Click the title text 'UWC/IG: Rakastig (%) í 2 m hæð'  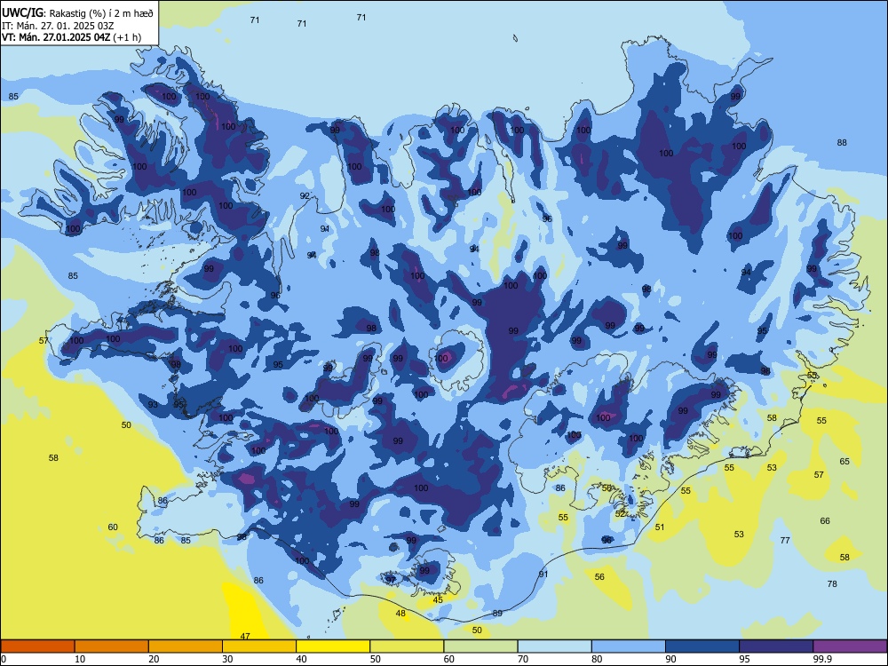point(77,12)
